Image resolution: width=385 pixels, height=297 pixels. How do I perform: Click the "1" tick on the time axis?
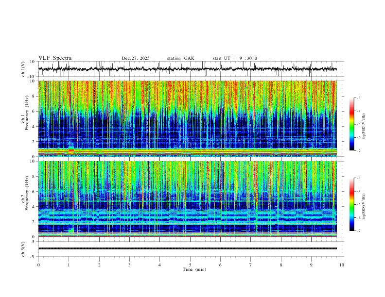click(69, 265)
